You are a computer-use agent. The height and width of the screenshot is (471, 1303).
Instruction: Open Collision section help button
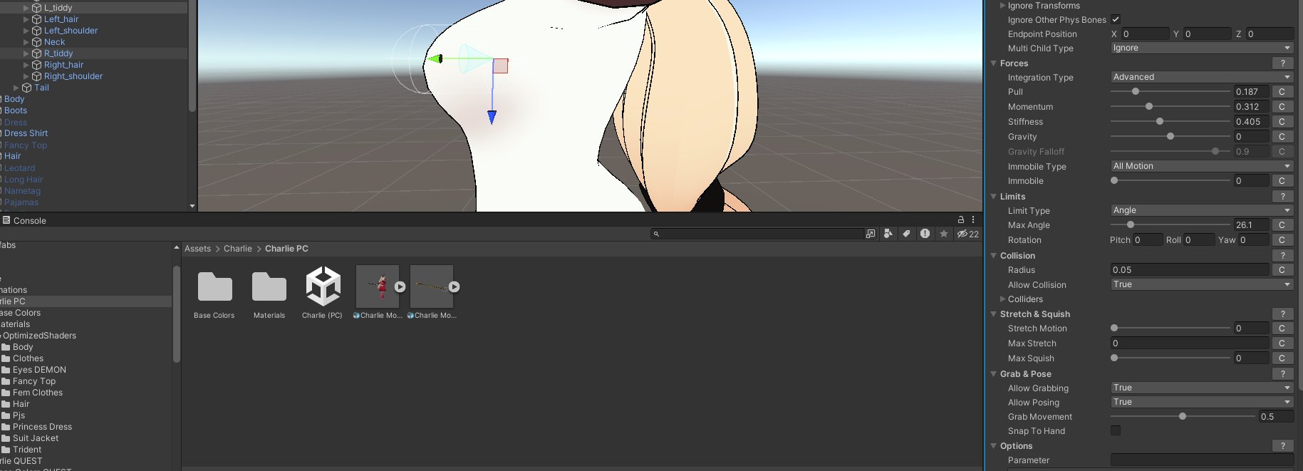pos(1282,256)
